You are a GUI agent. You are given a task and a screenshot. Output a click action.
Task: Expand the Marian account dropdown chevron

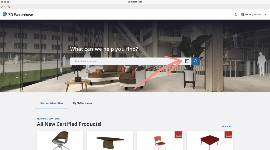(x=266, y=14)
